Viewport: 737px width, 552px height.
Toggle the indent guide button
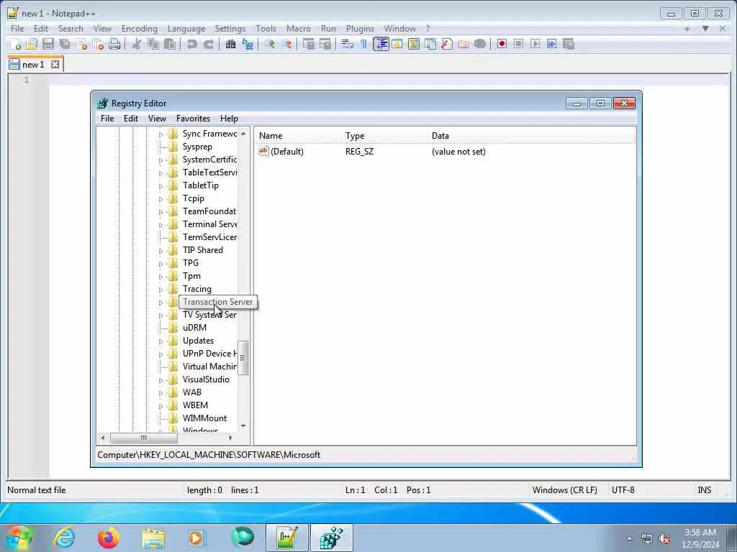click(381, 44)
